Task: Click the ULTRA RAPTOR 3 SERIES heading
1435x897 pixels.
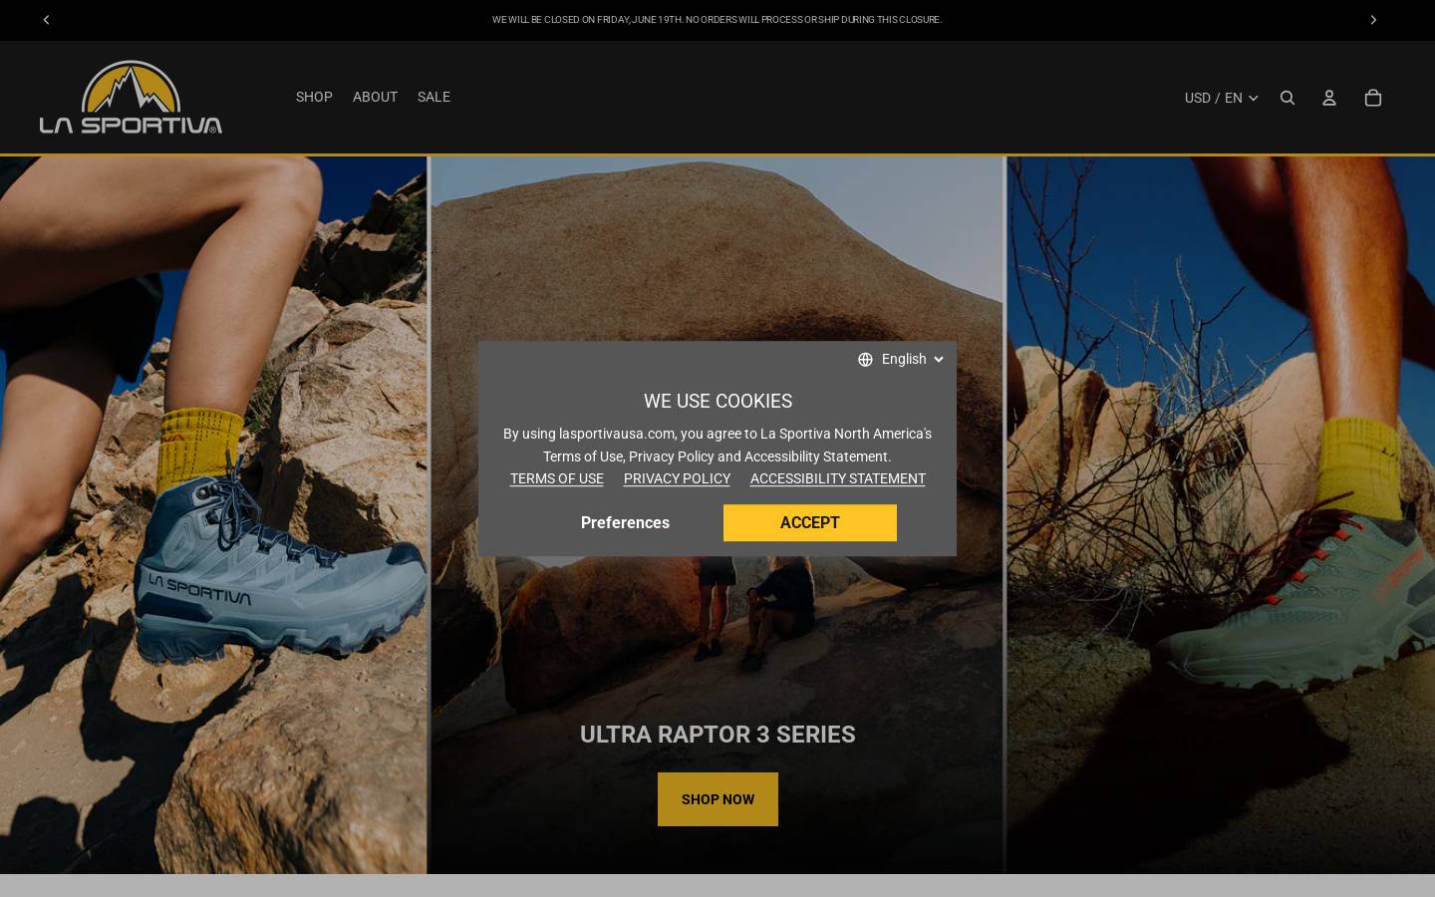Action: click(717, 735)
